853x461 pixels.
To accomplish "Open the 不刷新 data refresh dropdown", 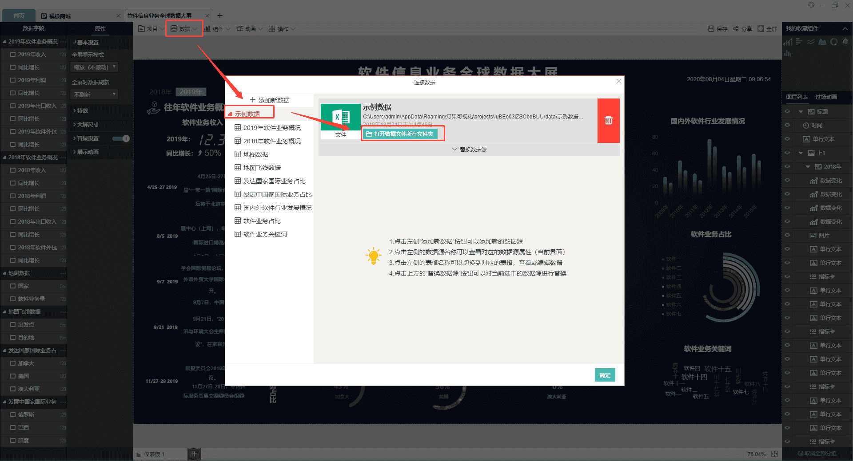I will [95, 95].
